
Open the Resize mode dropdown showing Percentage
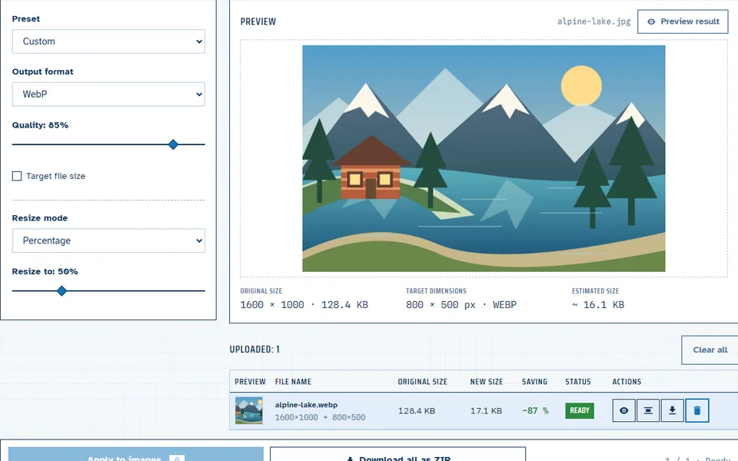(108, 240)
